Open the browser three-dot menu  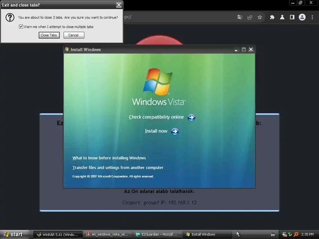(312, 17)
